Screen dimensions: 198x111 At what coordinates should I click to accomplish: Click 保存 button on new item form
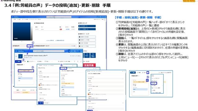click(41, 103)
